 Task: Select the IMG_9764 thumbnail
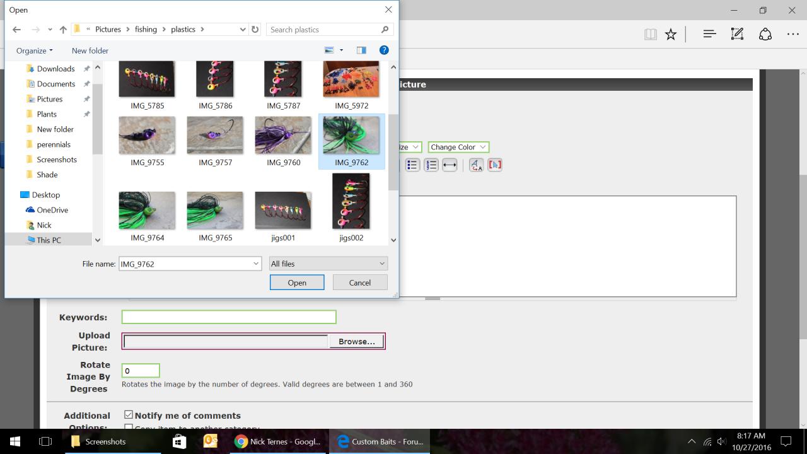point(147,211)
